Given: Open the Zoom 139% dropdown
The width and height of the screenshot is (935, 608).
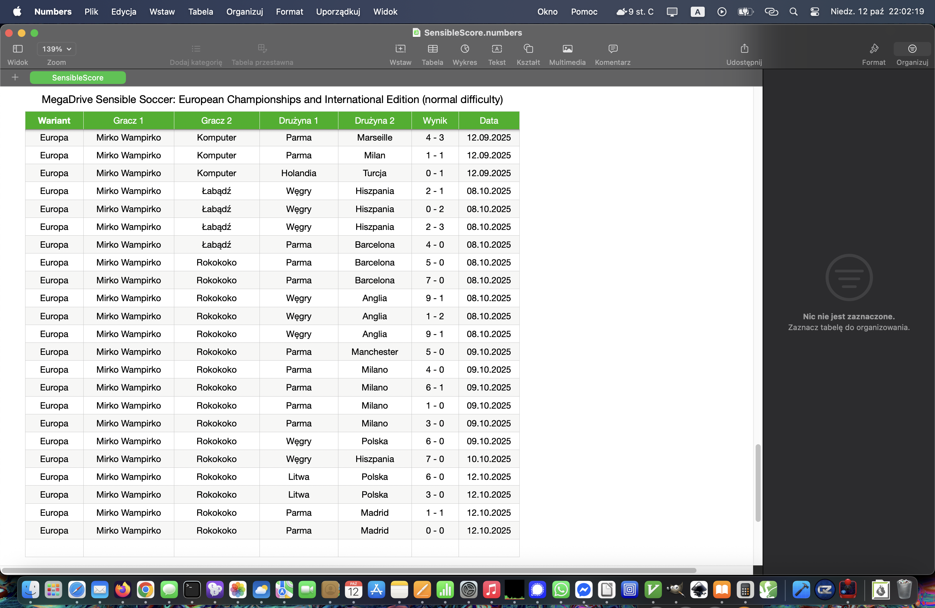Looking at the screenshot, I should (x=57, y=49).
